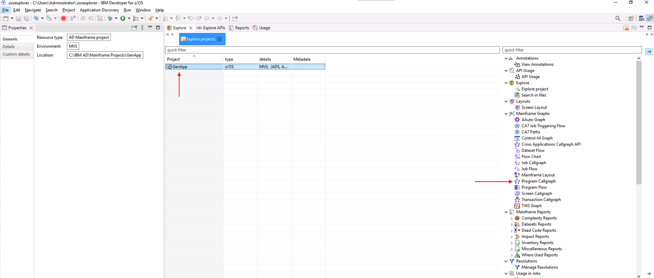
Task: Collapse the API Usage tree node
Action: pos(506,71)
